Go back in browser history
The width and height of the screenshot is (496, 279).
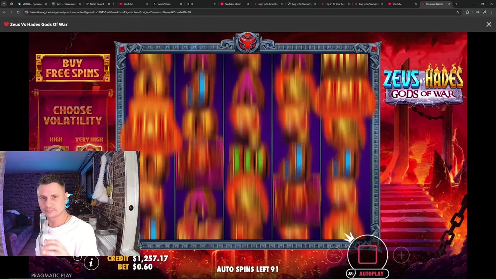click(4, 12)
